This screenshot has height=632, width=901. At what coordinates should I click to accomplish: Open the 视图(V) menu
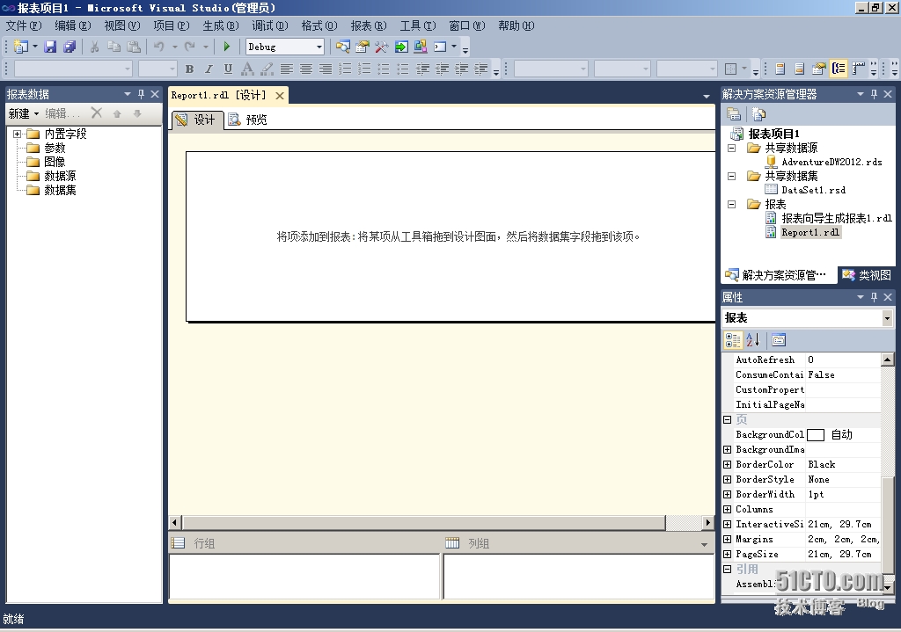(x=121, y=25)
